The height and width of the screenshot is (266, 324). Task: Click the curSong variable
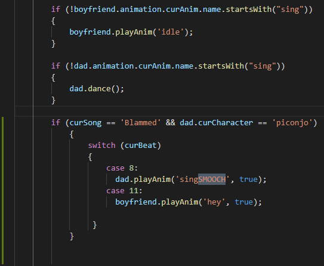(85, 123)
